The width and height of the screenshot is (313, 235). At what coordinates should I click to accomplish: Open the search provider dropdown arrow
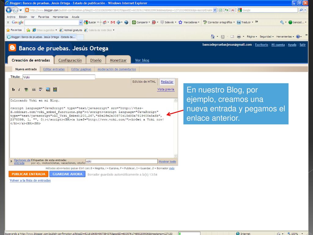(x=305, y=10)
